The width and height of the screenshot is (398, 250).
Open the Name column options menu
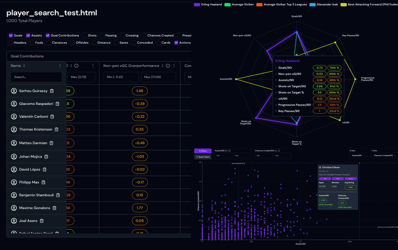[x=60, y=66]
